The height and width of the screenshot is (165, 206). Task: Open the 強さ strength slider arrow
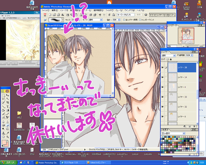point(119,20)
